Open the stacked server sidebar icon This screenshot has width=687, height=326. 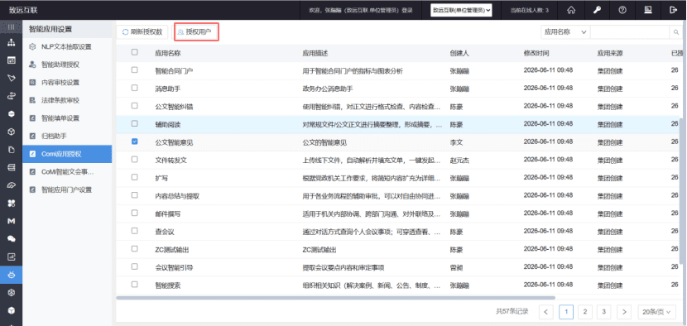coord(12,167)
